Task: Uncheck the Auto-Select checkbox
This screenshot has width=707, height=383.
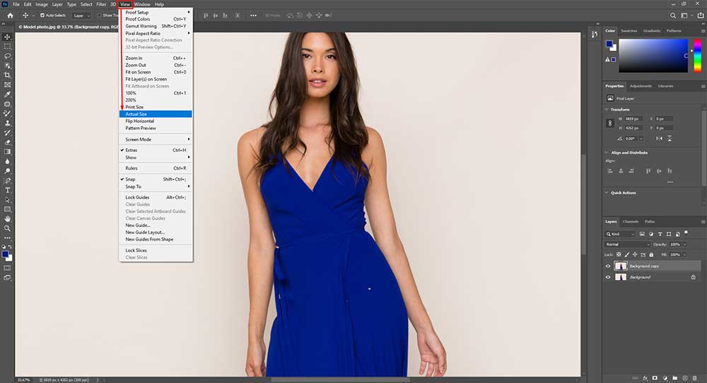Action: click(42, 15)
